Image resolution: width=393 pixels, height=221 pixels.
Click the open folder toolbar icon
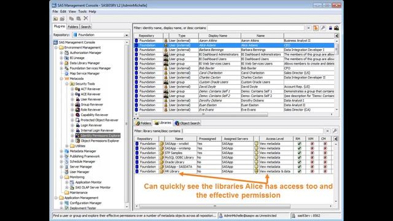(62, 18)
